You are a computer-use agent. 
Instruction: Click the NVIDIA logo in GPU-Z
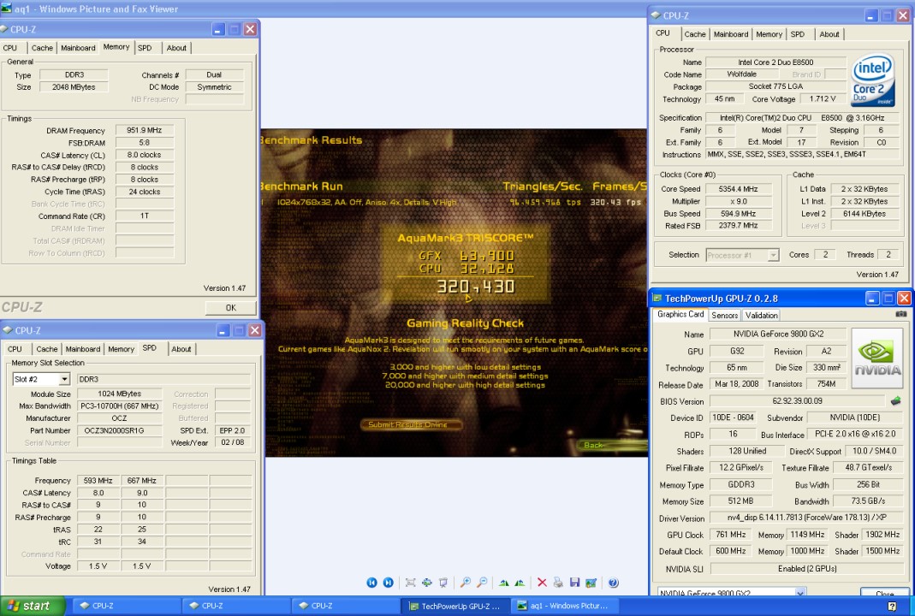click(x=877, y=358)
